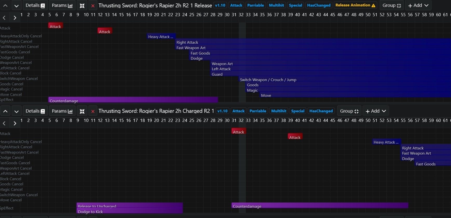451x218 pixels.
Task: Select the Dodge cancel bar in the Release timeline
Action: click(320, 58)
